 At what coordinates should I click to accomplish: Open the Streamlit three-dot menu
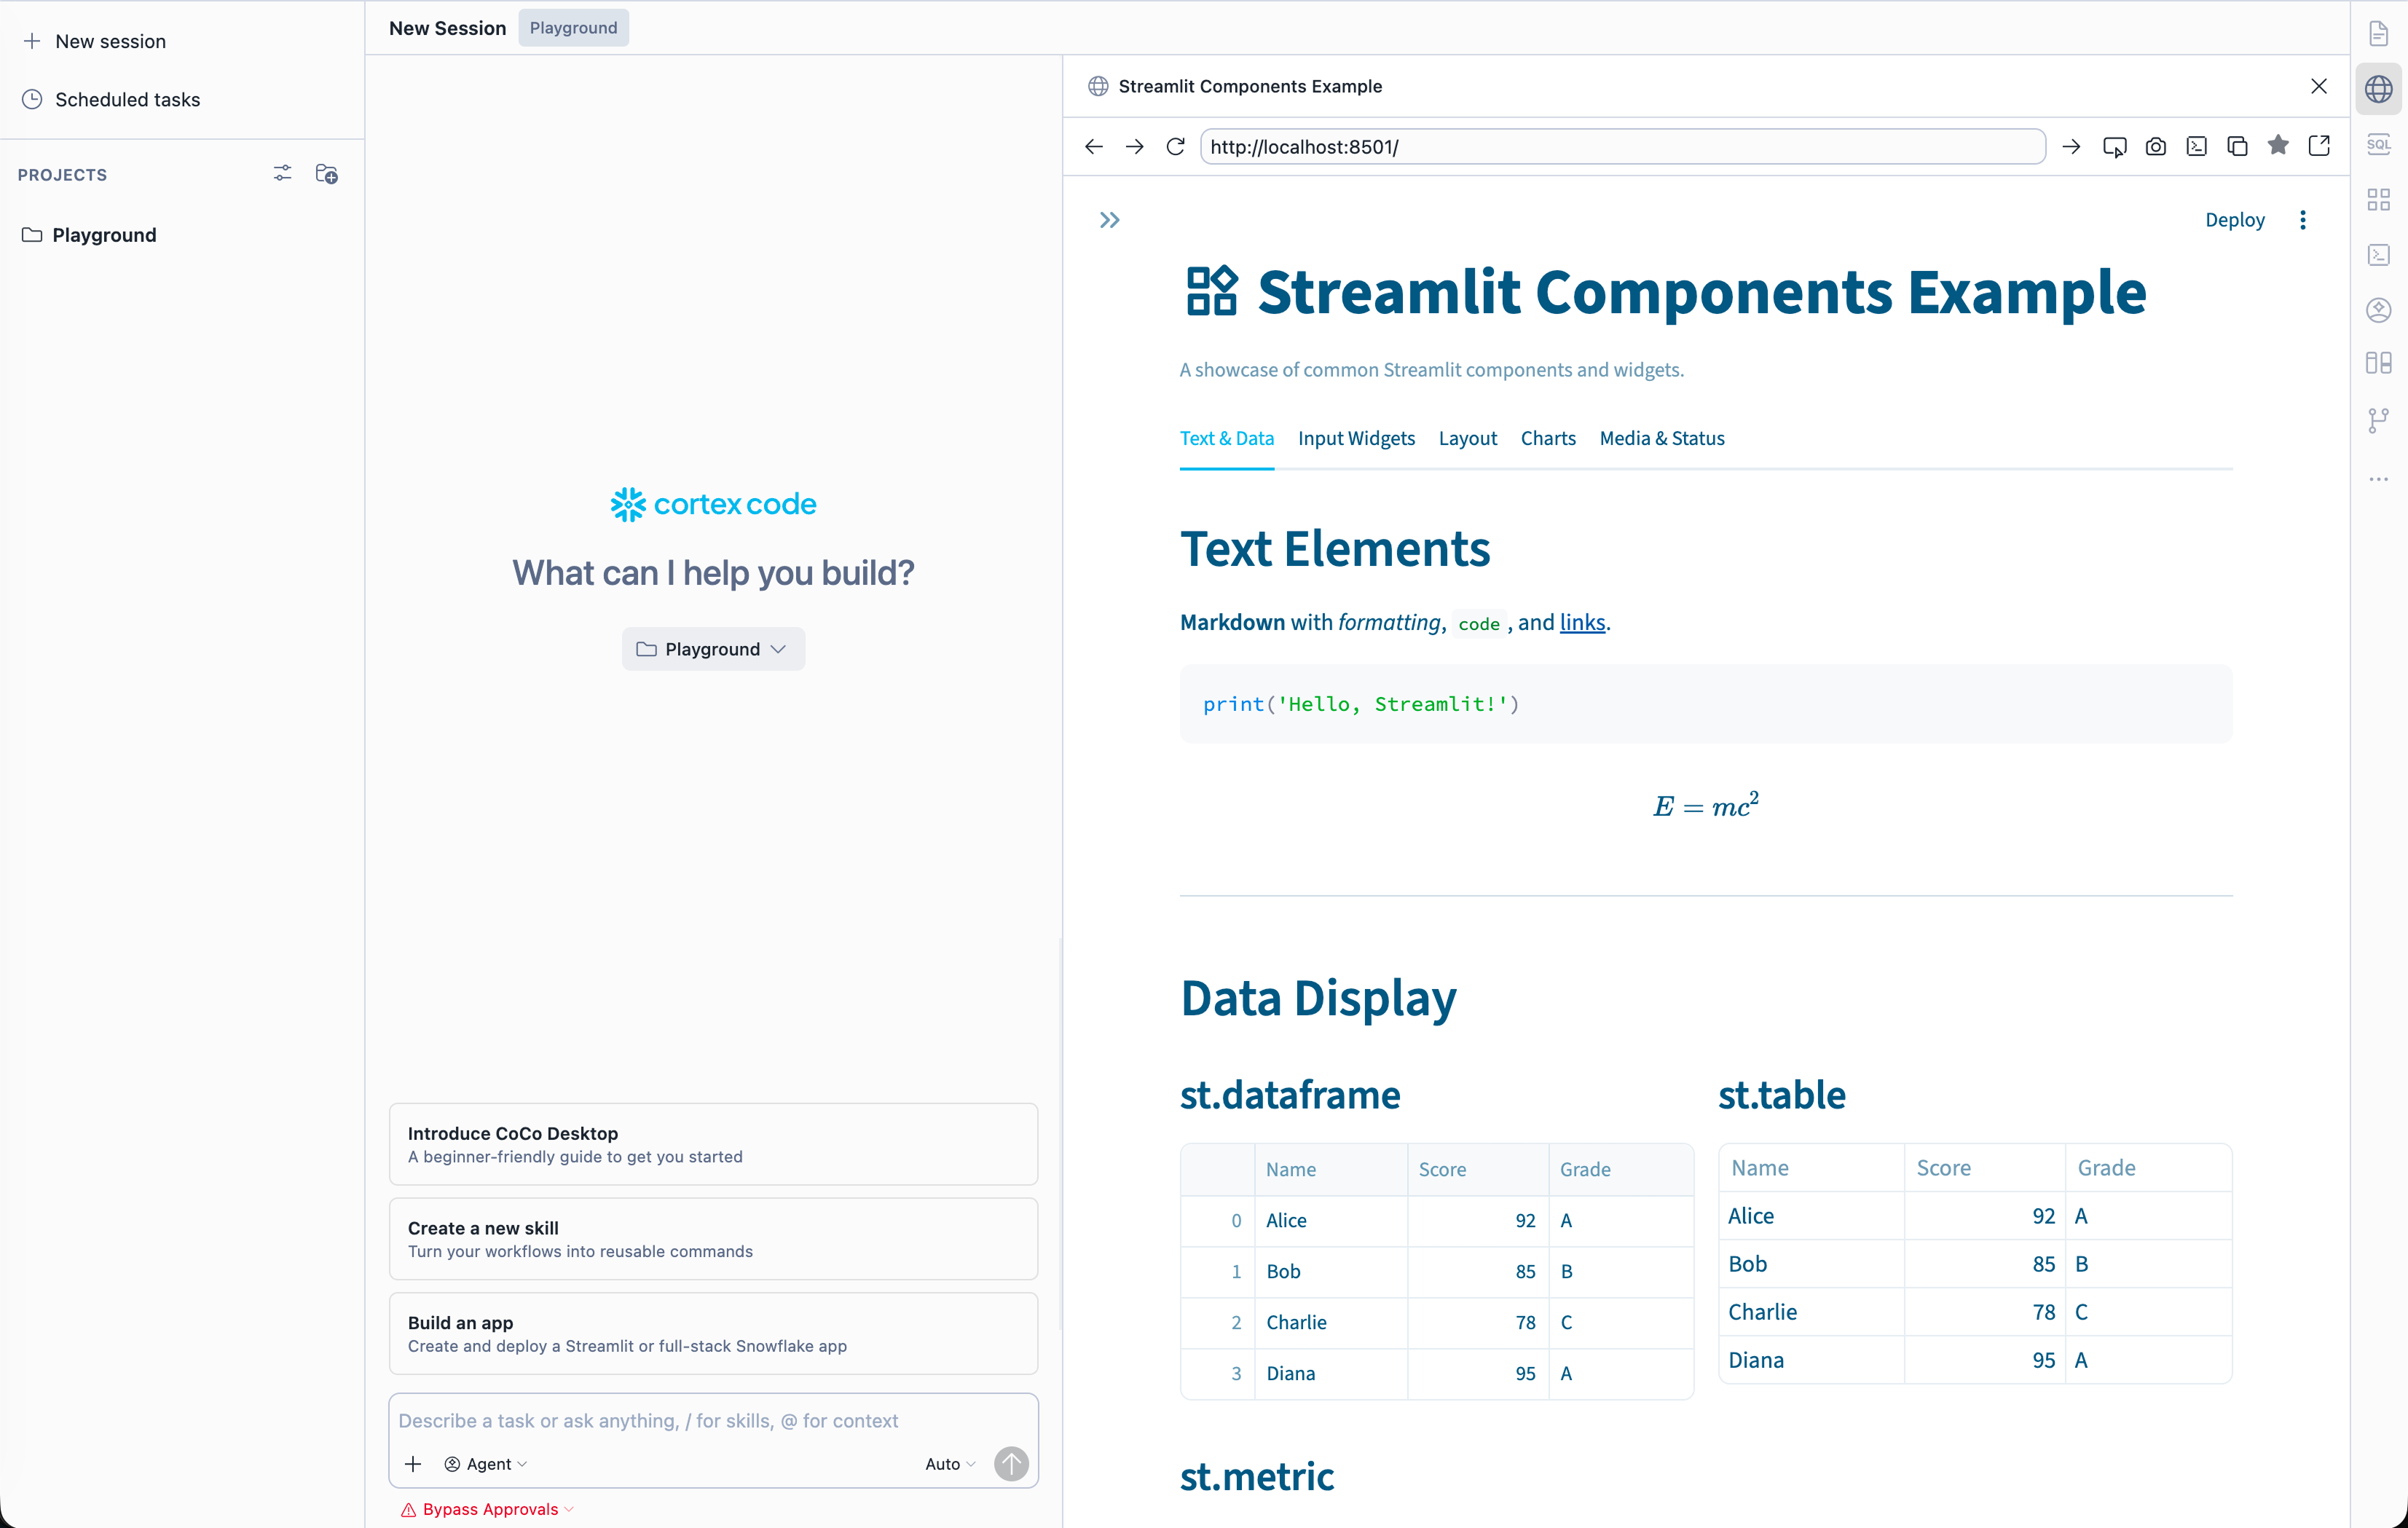2302,220
